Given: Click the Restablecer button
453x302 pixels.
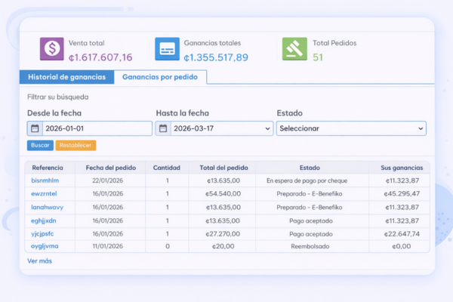Looking at the screenshot, I should pos(75,145).
